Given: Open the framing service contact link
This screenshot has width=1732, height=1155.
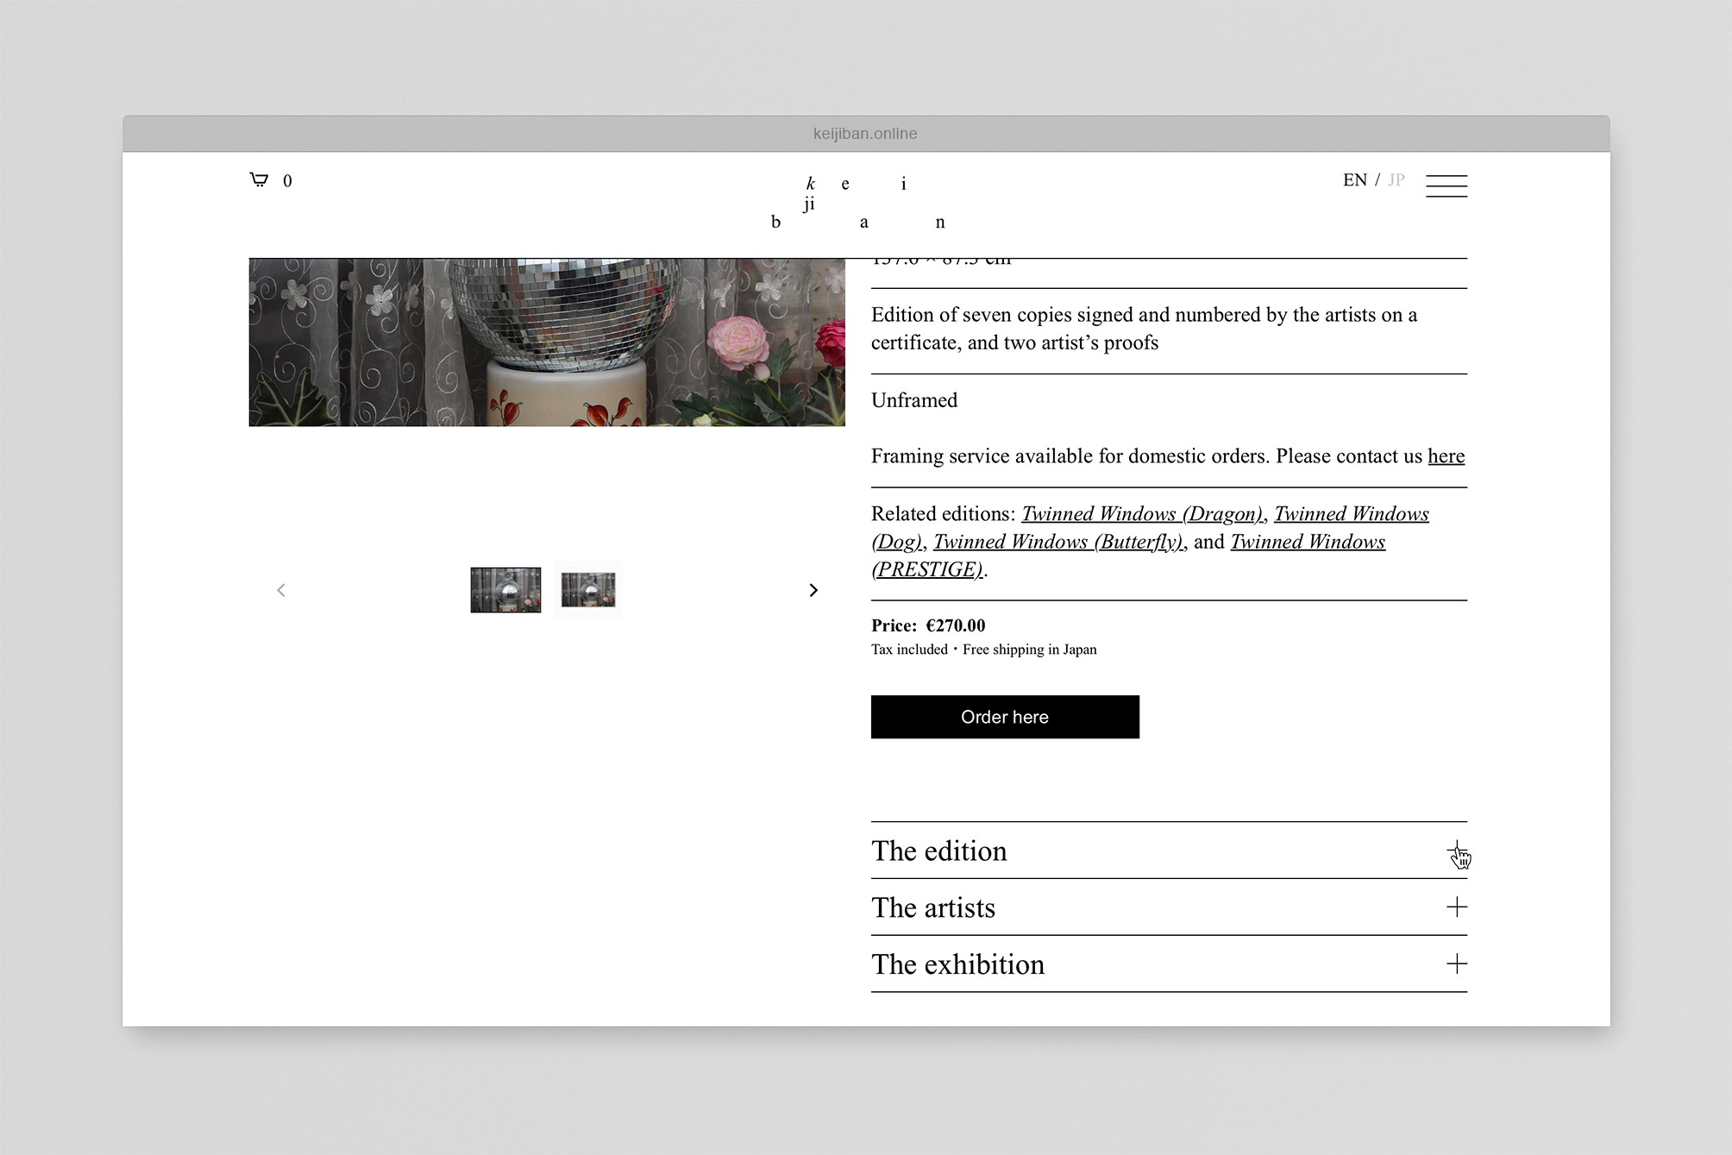Looking at the screenshot, I should 1446,456.
